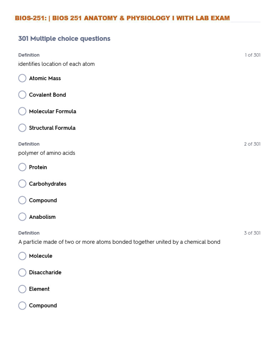Select Compound under amino acids question

pyautogui.click(x=22, y=200)
